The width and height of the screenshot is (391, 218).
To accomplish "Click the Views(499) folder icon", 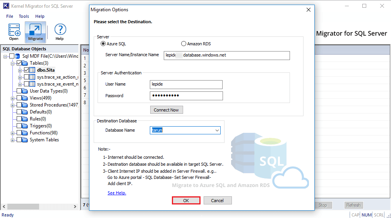I will [x=25, y=98].
